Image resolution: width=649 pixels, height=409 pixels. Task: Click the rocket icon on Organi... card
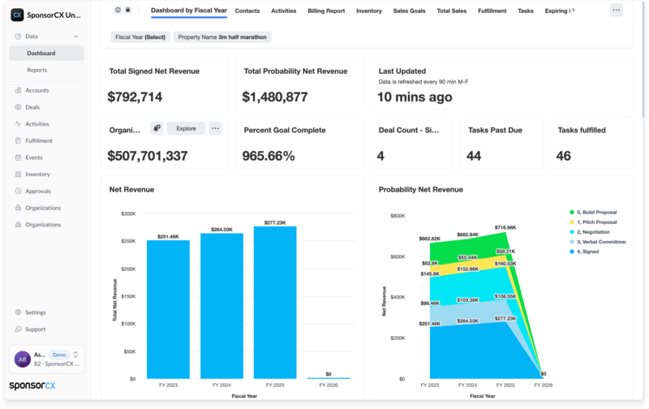(x=157, y=128)
